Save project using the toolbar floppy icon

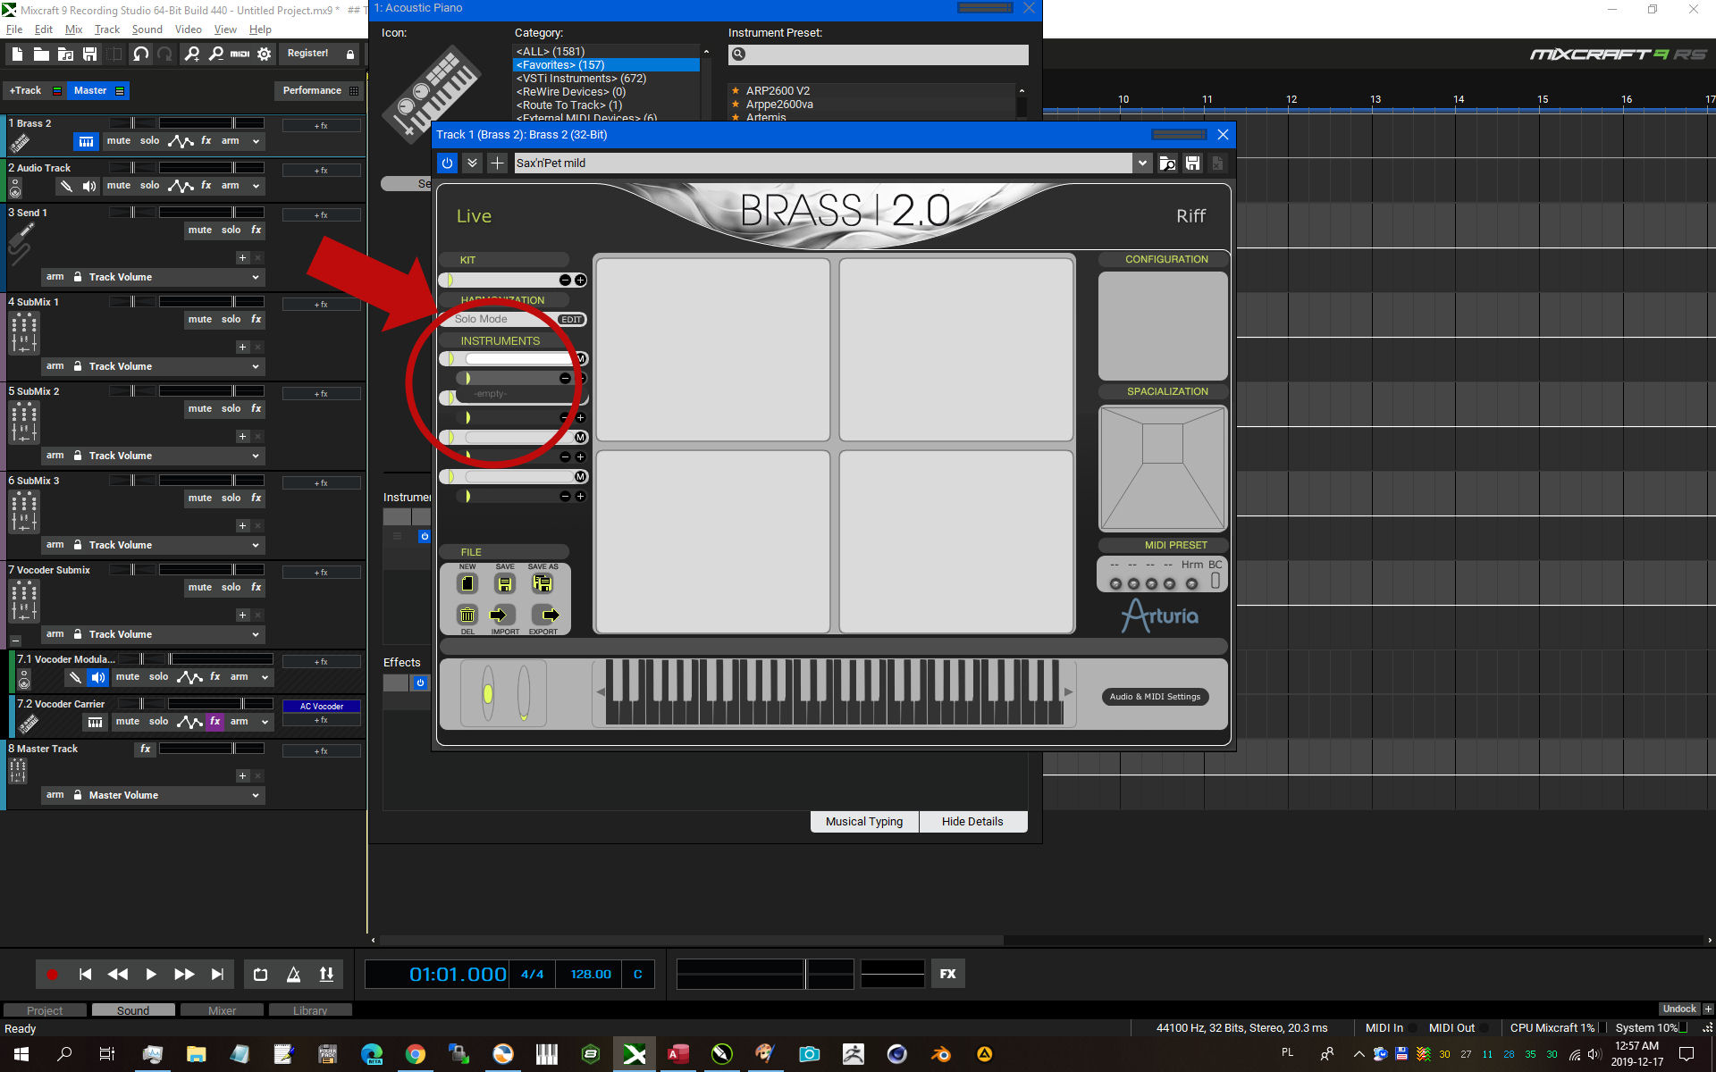(89, 54)
